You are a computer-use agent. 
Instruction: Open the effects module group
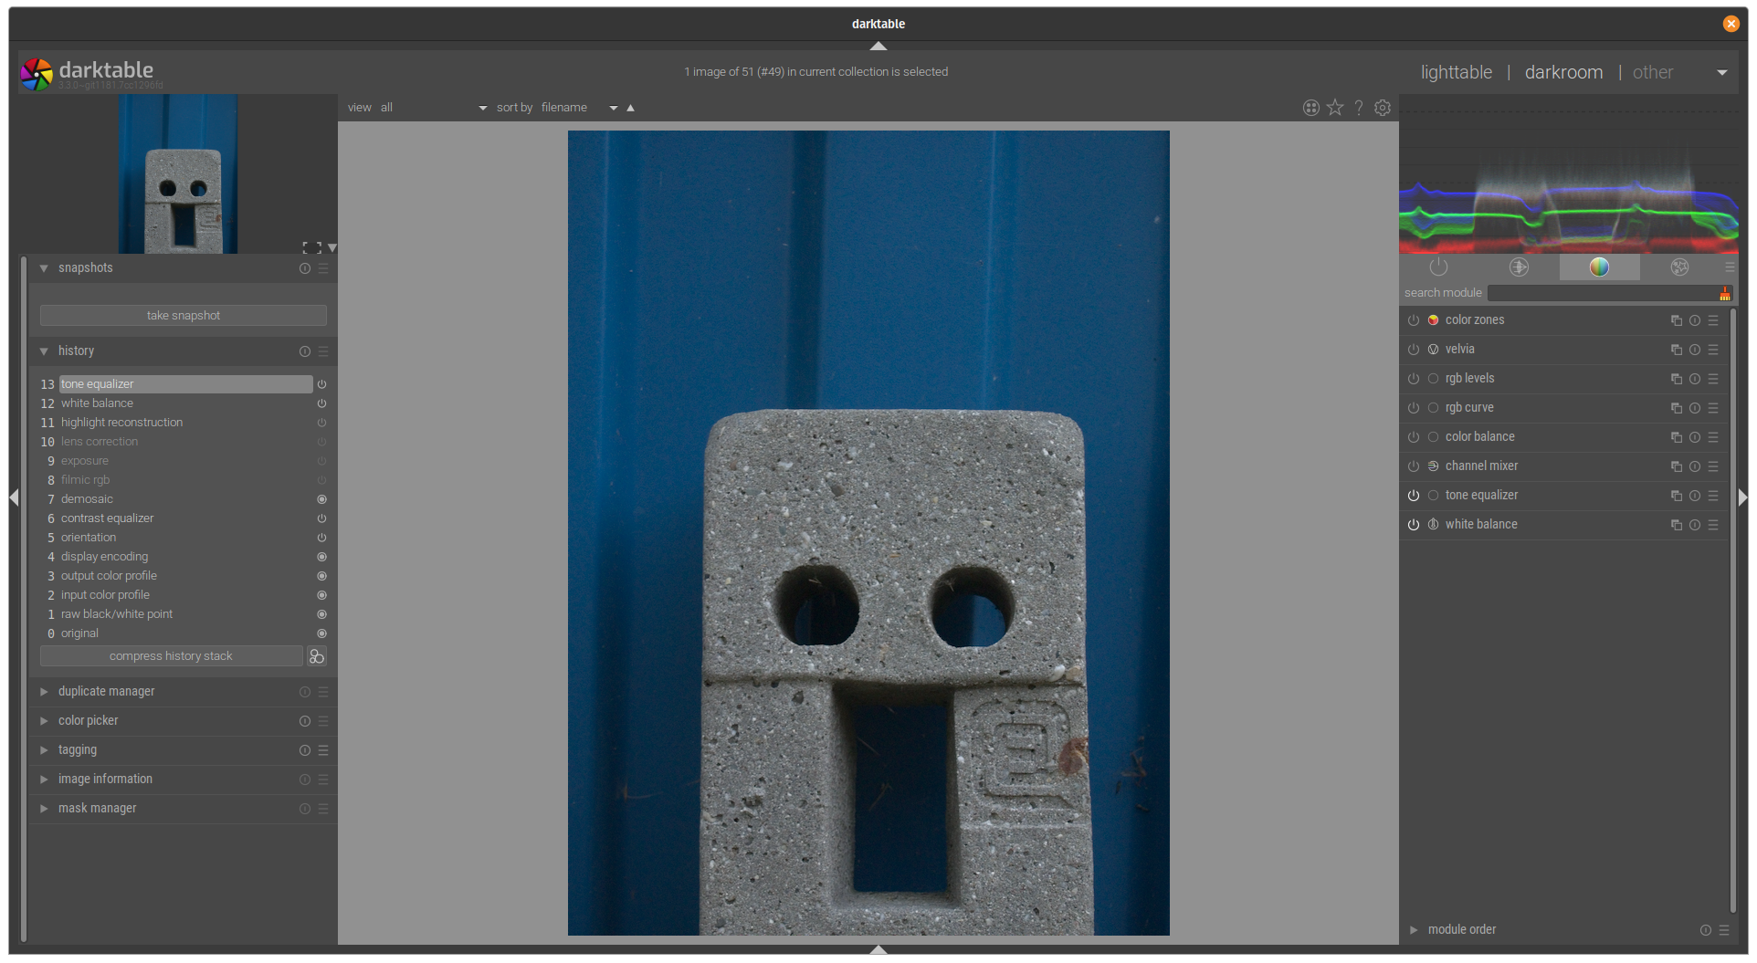[x=1680, y=267]
